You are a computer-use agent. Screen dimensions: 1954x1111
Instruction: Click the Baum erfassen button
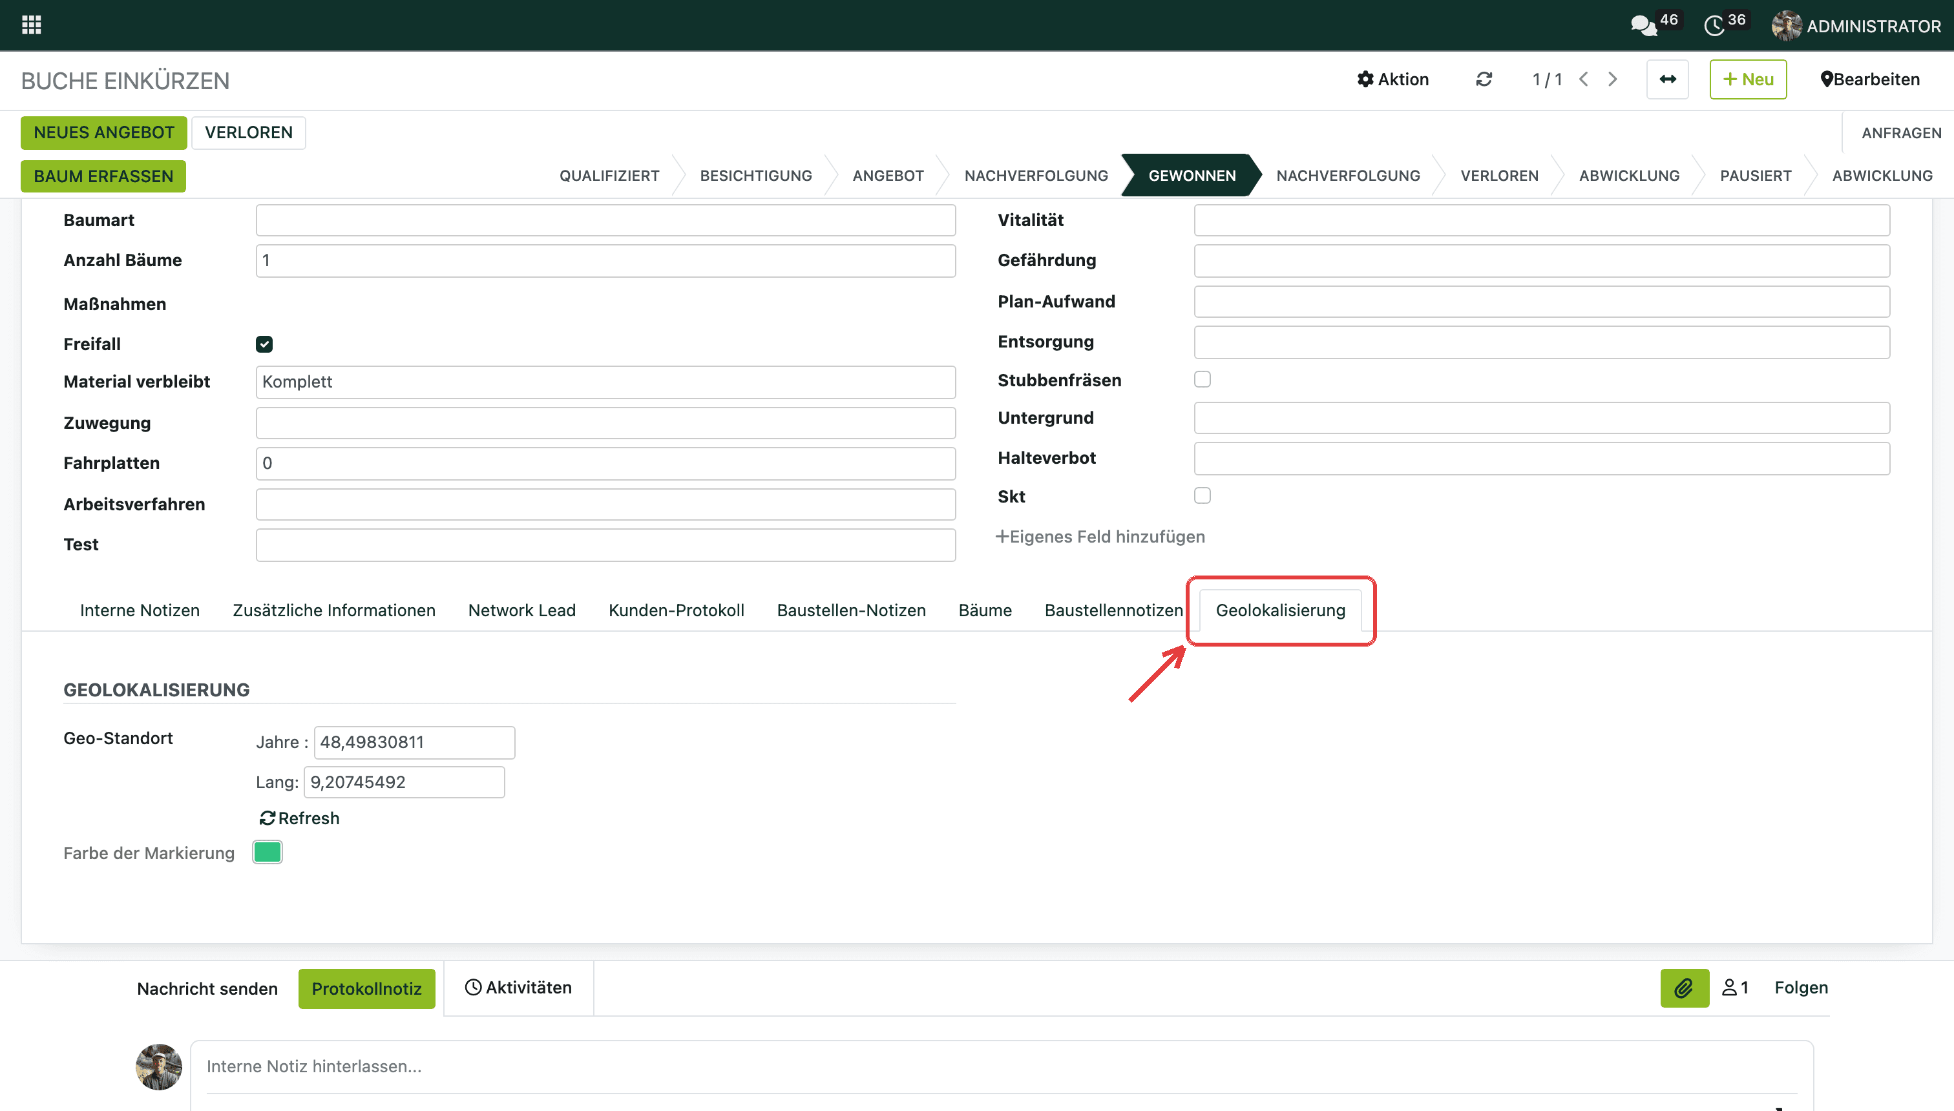(103, 176)
